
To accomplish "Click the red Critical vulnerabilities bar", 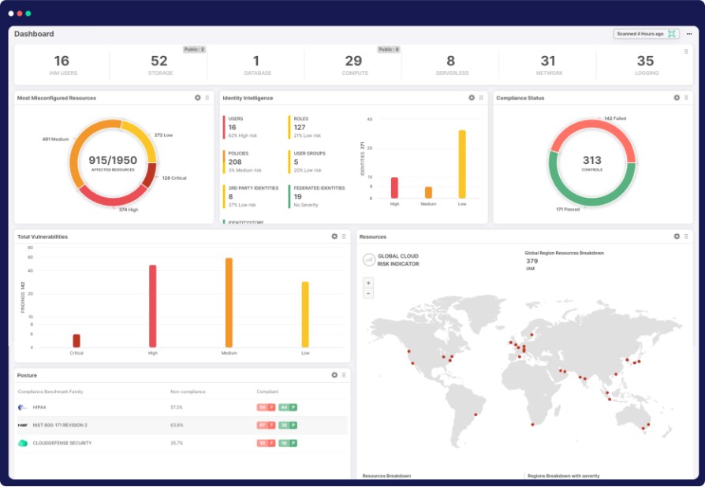I will 76,340.
